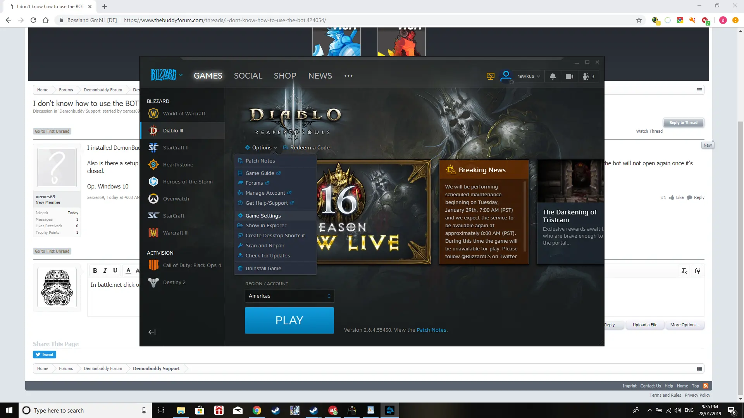Click the PLAY button
Screen dimensions: 744x418
point(289,320)
